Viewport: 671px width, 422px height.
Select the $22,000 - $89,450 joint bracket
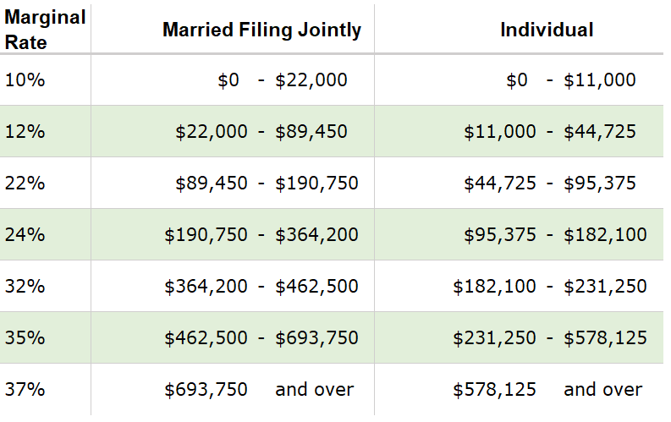click(x=261, y=132)
